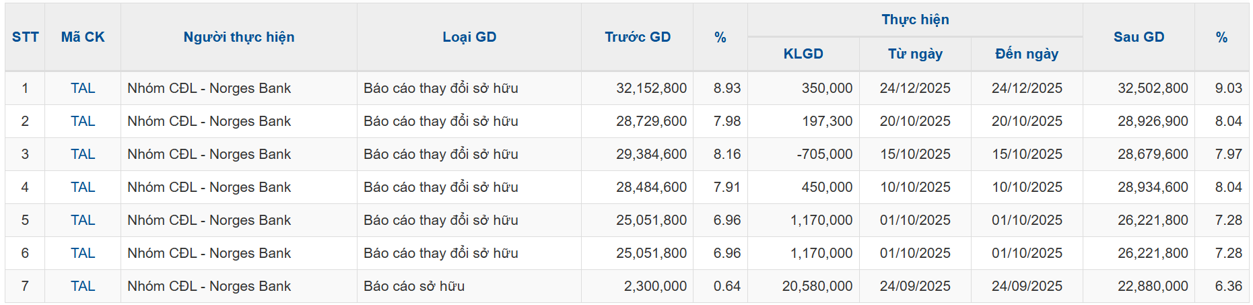Click the Sau GD column header

click(1139, 37)
